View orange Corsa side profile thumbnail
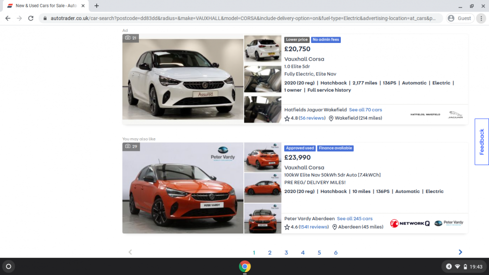489x275 pixels. (263, 188)
